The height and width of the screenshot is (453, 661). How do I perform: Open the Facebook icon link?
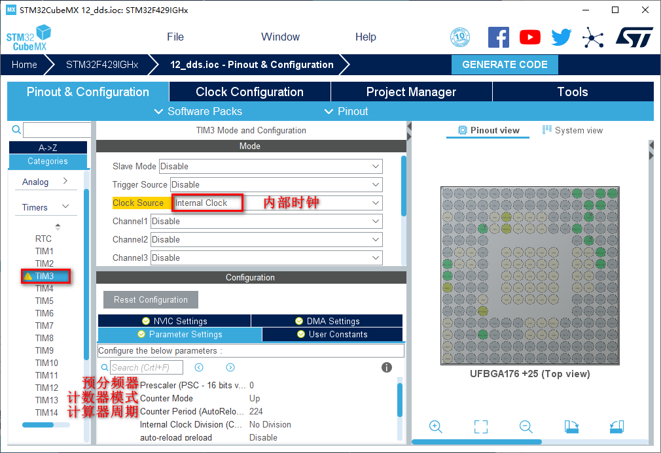click(x=499, y=37)
